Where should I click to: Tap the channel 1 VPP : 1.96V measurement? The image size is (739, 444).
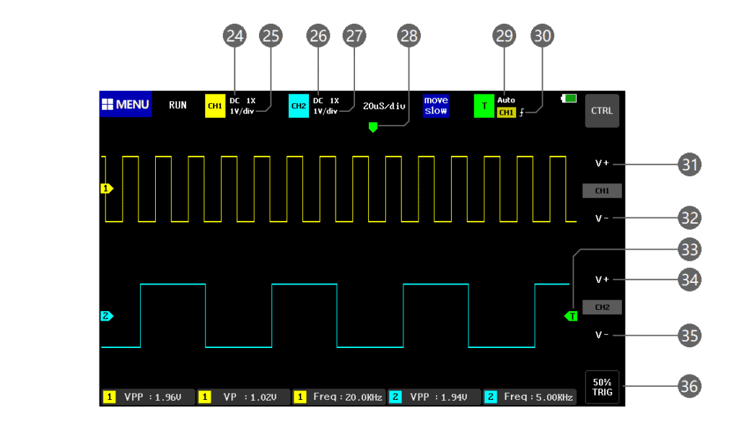pos(148,397)
